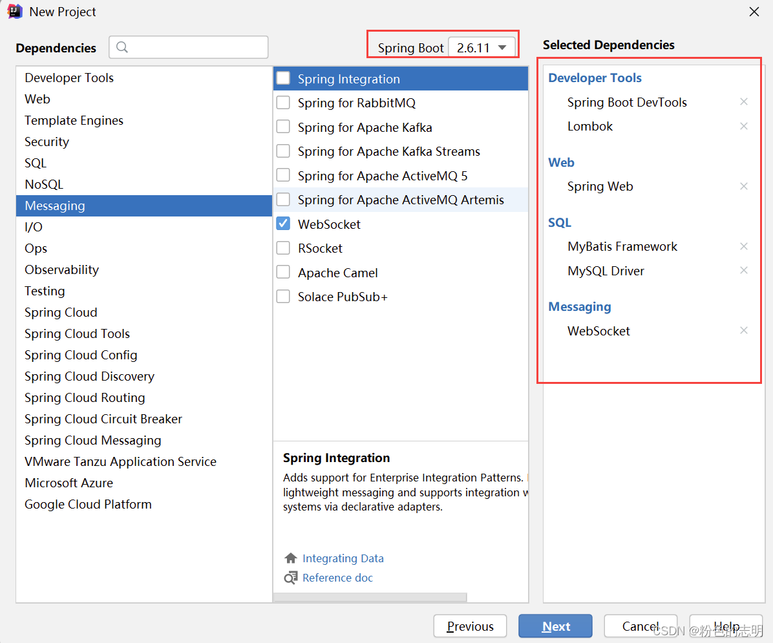Select the Testing category
The width and height of the screenshot is (773, 643).
pos(144,291)
